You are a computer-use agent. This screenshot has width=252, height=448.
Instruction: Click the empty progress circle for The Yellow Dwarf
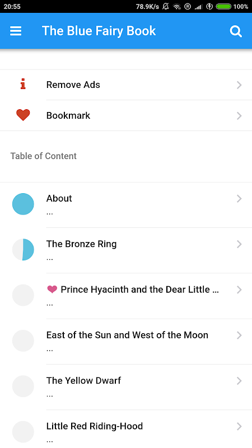(23, 386)
